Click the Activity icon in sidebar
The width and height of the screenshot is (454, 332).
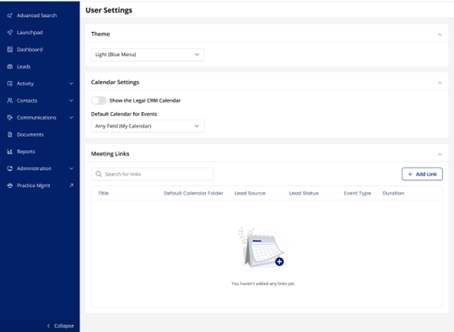tap(10, 83)
